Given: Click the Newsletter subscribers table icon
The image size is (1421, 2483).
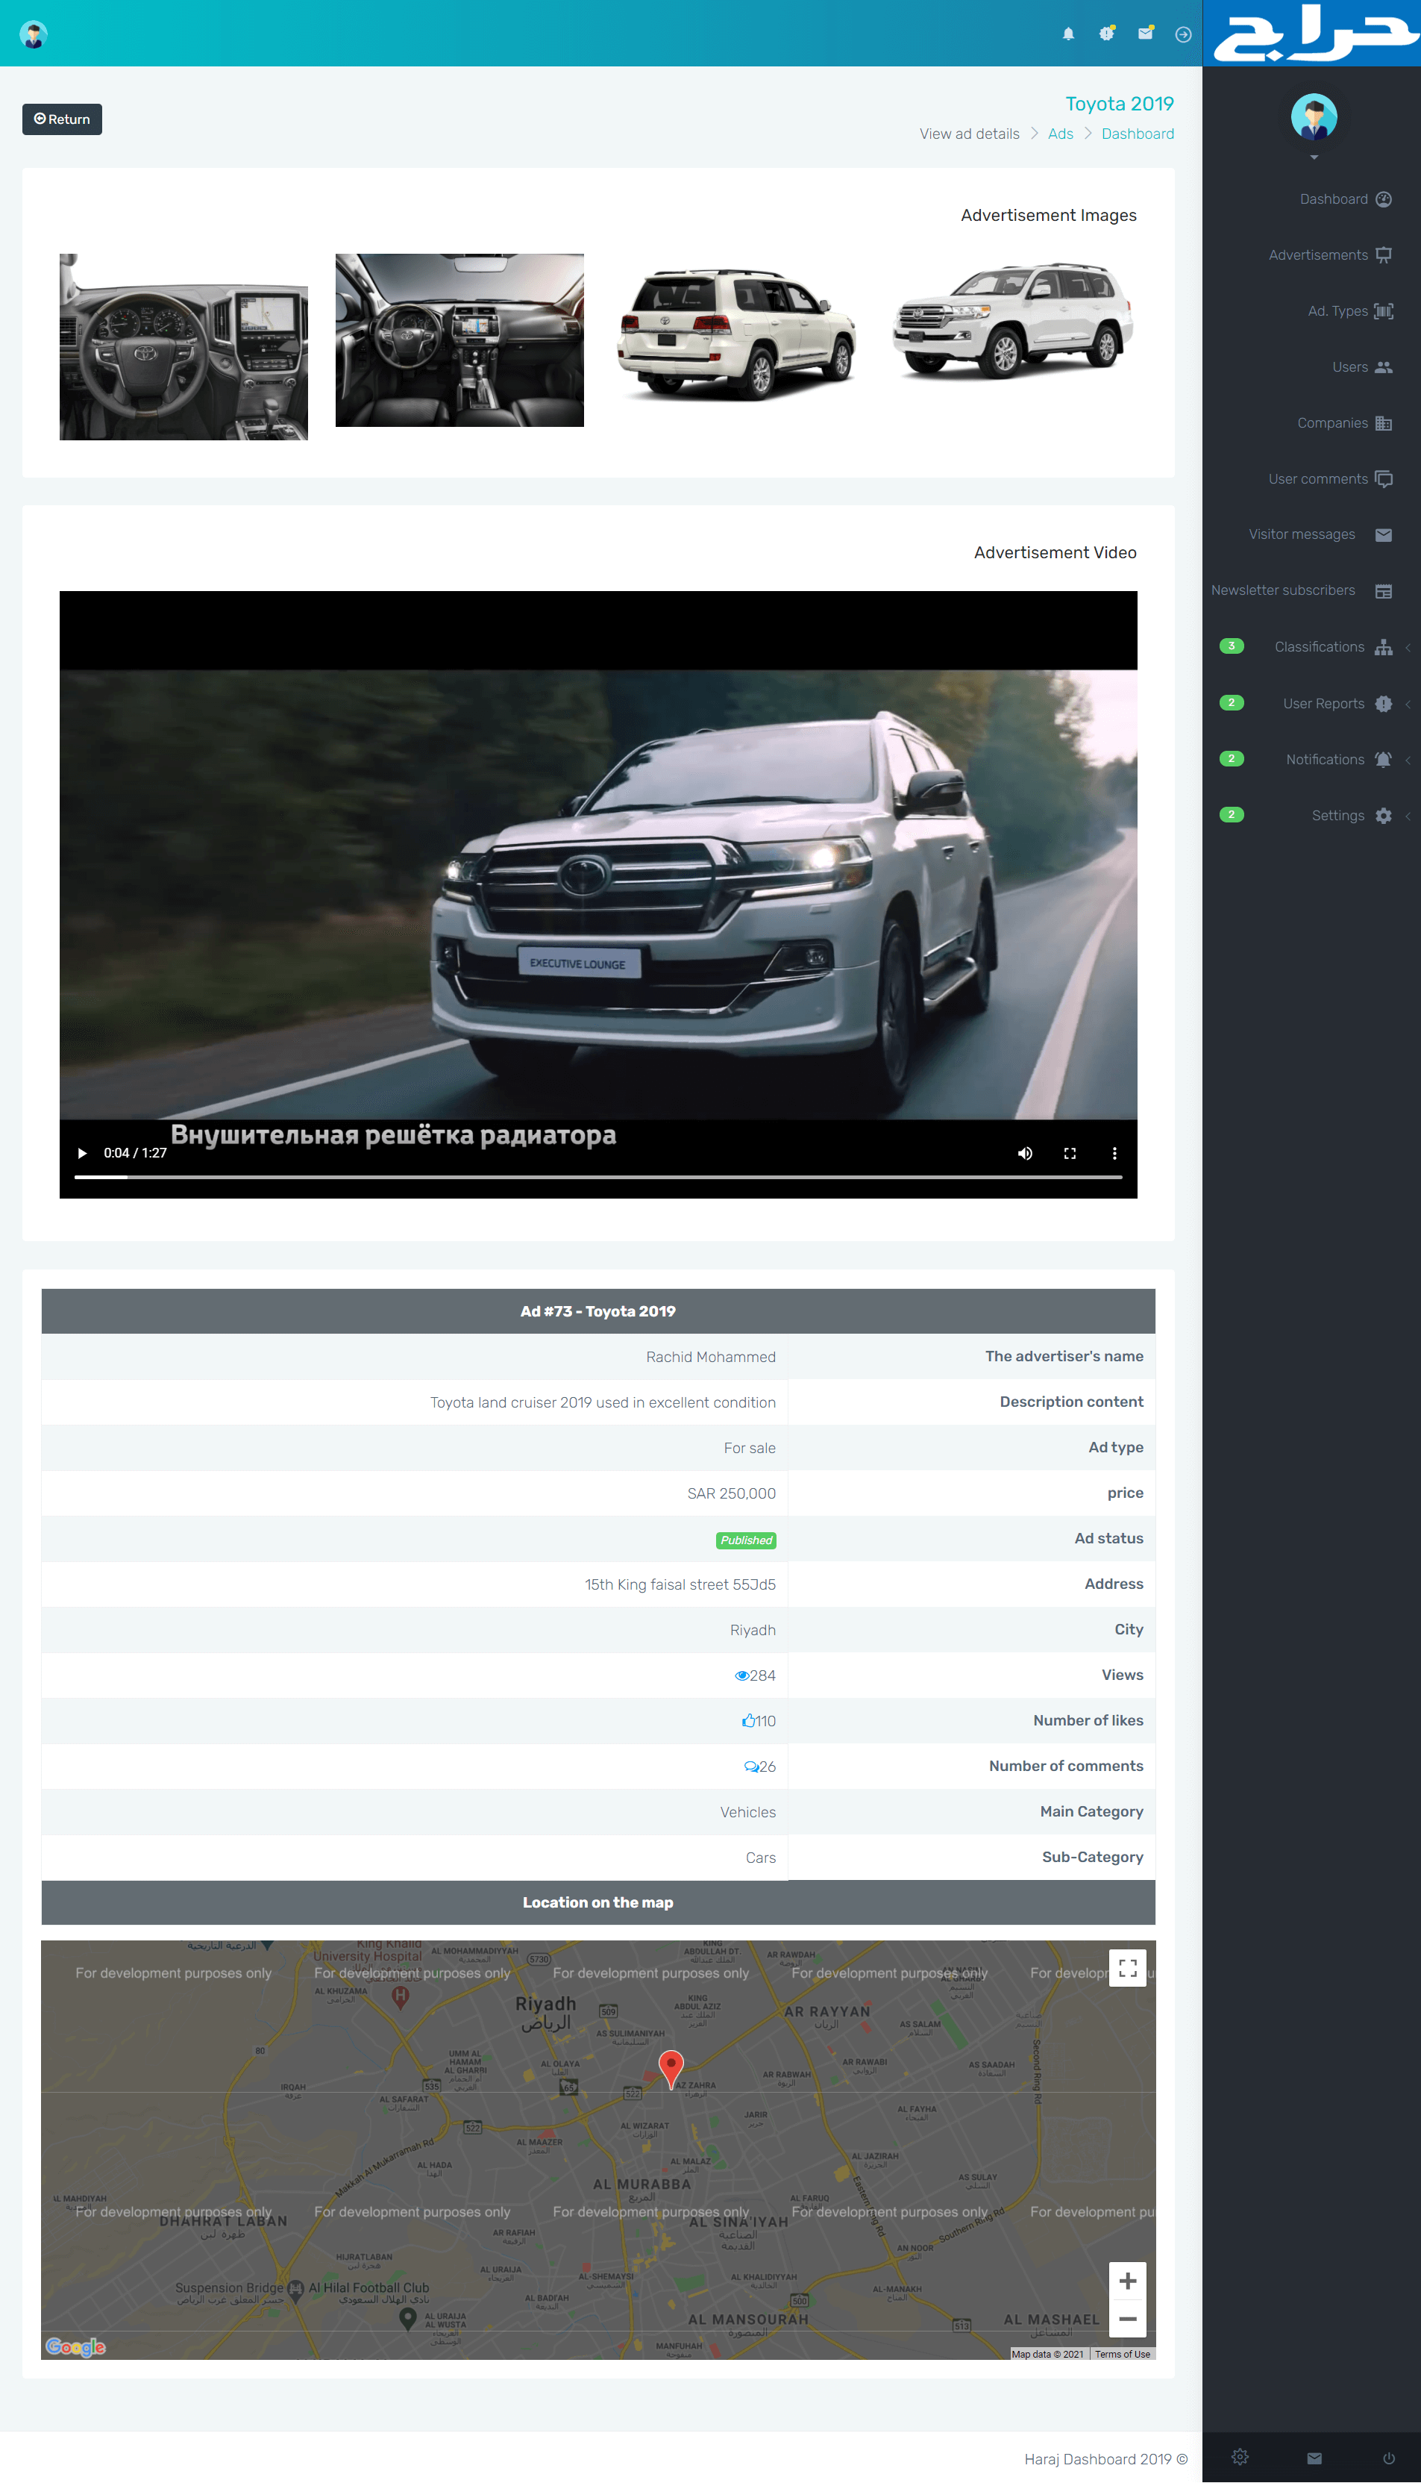Looking at the screenshot, I should pos(1383,591).
